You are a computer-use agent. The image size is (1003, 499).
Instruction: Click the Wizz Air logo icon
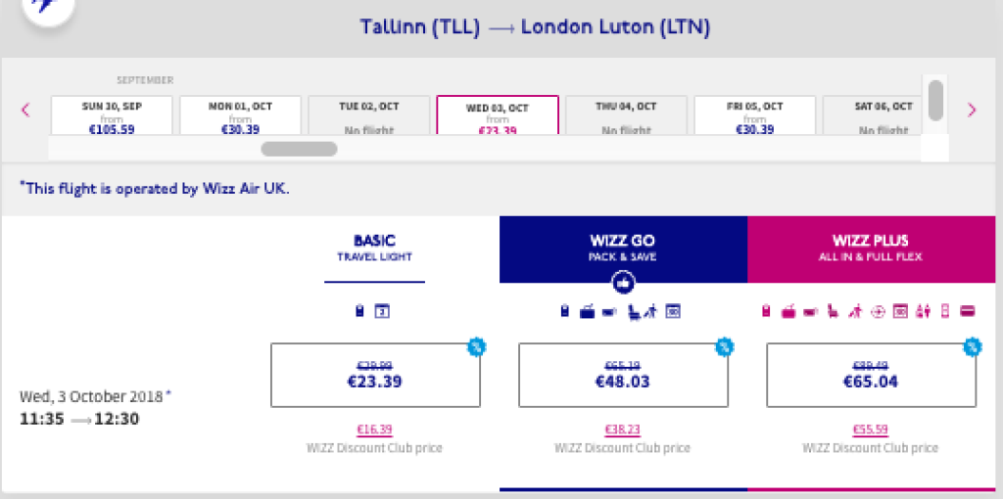pyautogui.click(x=46, y=8)
